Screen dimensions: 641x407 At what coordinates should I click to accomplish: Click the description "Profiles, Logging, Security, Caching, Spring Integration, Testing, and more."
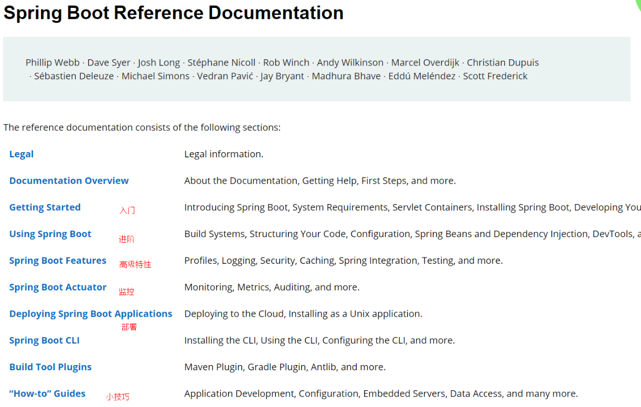pos(344,261)
